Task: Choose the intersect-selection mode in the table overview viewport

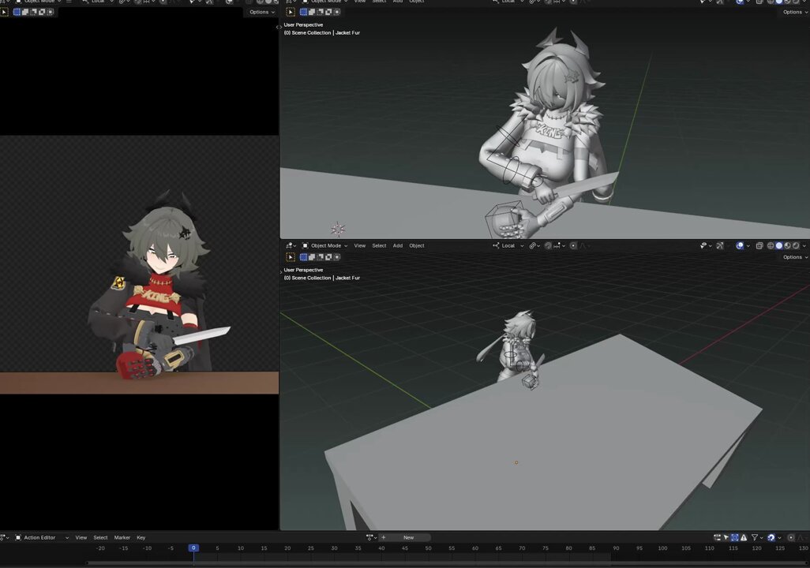Action: [337, 257]
